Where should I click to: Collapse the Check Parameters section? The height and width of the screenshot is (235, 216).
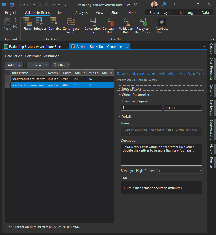119,95
